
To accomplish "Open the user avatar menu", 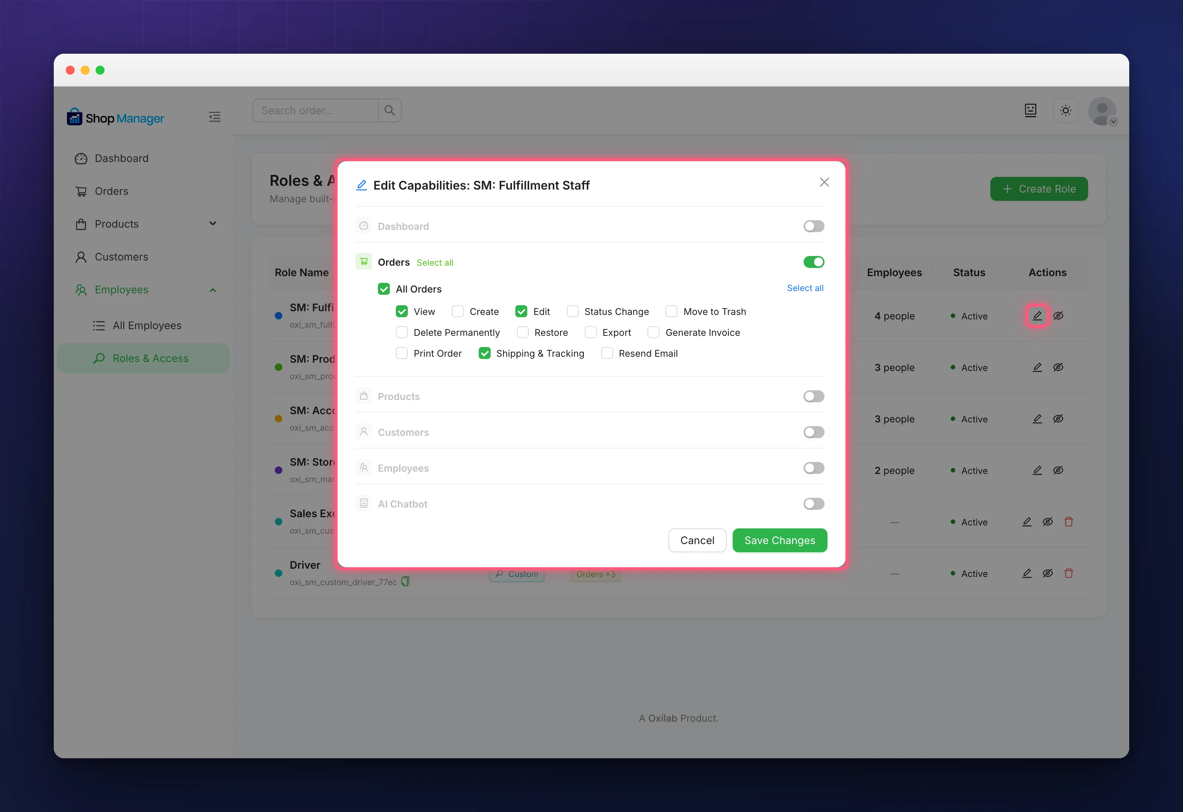I will tap(1102, 112).
